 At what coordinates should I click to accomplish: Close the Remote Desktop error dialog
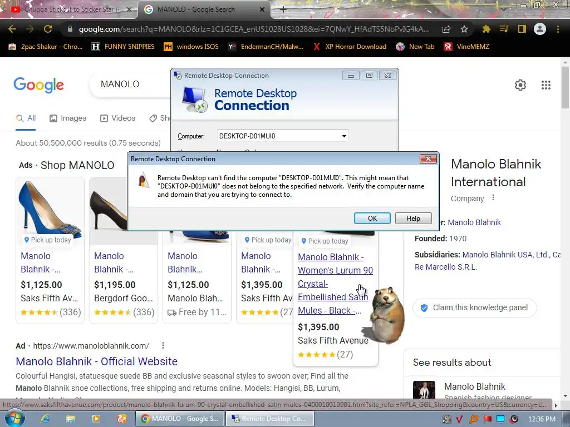click(428, 158)
